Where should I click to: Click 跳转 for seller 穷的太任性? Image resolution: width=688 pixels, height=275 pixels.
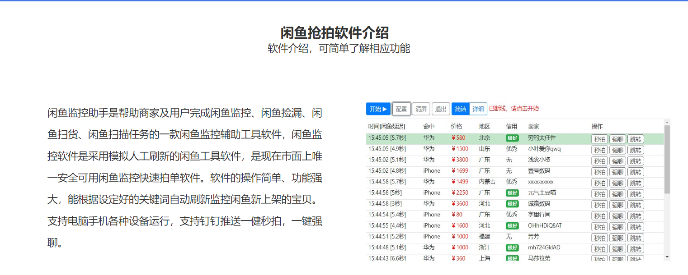tap(636, 139)
